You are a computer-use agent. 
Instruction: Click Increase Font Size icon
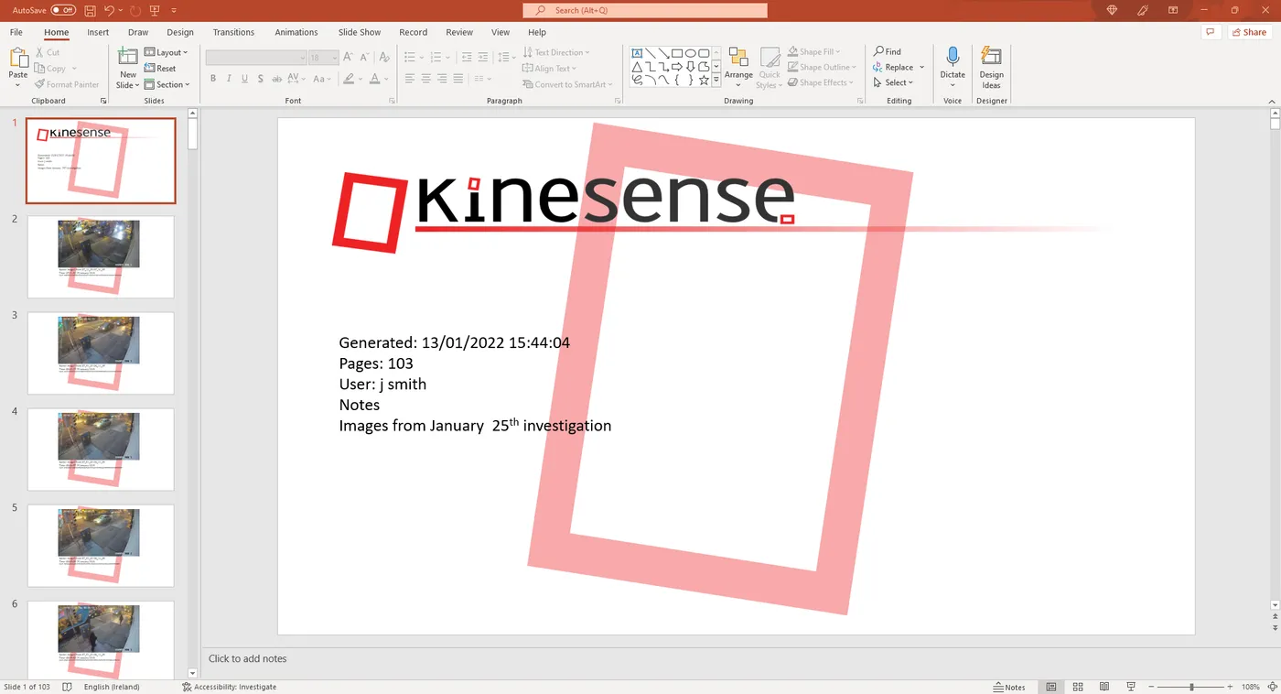click(350, 58)
